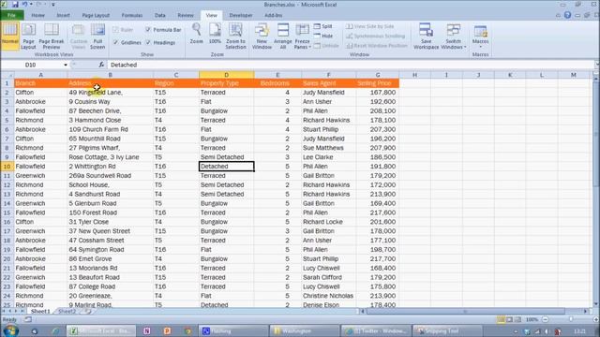The width and height of the screenshot is (600, 337).
Task: Click the Macros button
Action: click(x=480, y=36)
